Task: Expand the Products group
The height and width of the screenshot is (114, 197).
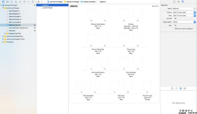Action: pyautogui.click(x=3, y=42)
